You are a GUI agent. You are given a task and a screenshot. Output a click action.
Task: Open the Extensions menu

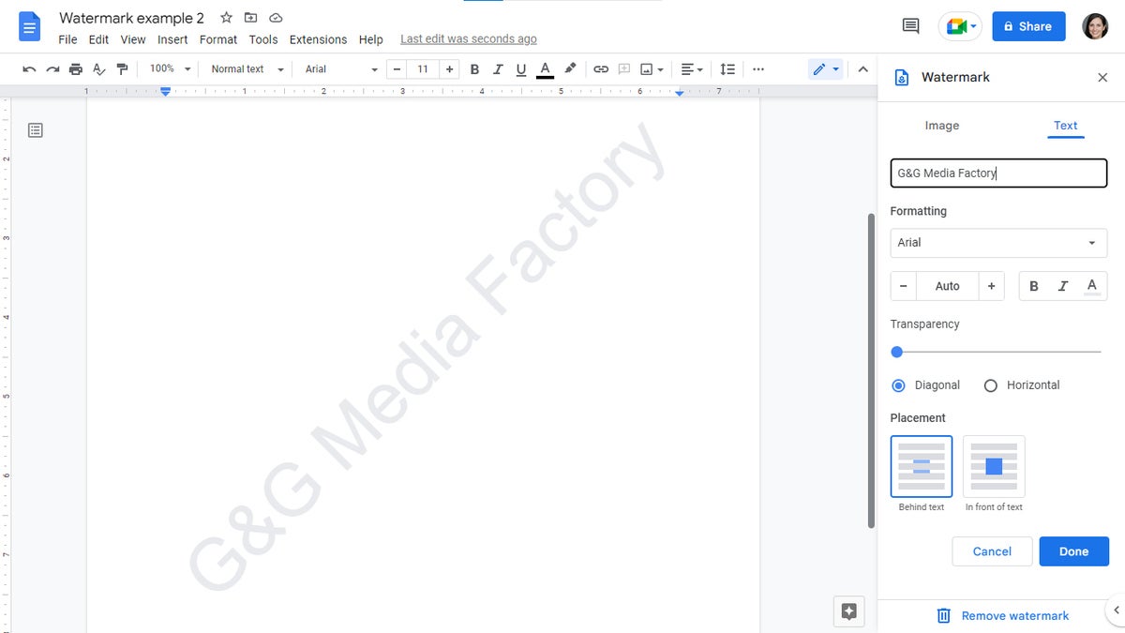[x=318, y=39]
